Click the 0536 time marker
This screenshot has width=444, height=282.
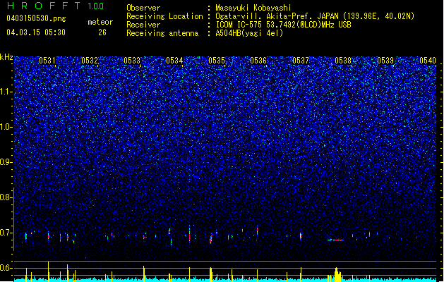[x=258, y=61]
